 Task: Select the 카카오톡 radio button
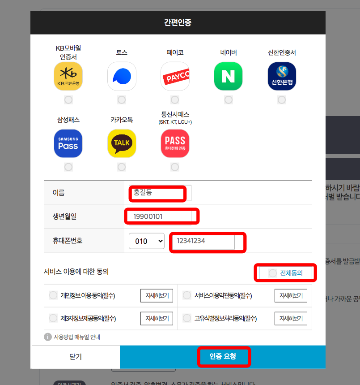point(122,167)
